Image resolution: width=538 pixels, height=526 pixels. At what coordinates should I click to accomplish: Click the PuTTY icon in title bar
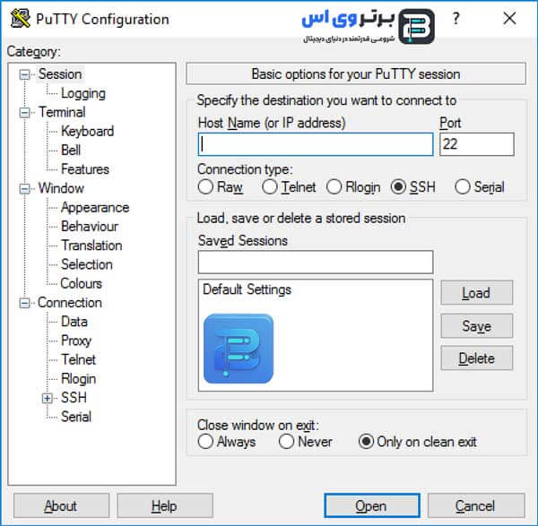click(20, 19)
